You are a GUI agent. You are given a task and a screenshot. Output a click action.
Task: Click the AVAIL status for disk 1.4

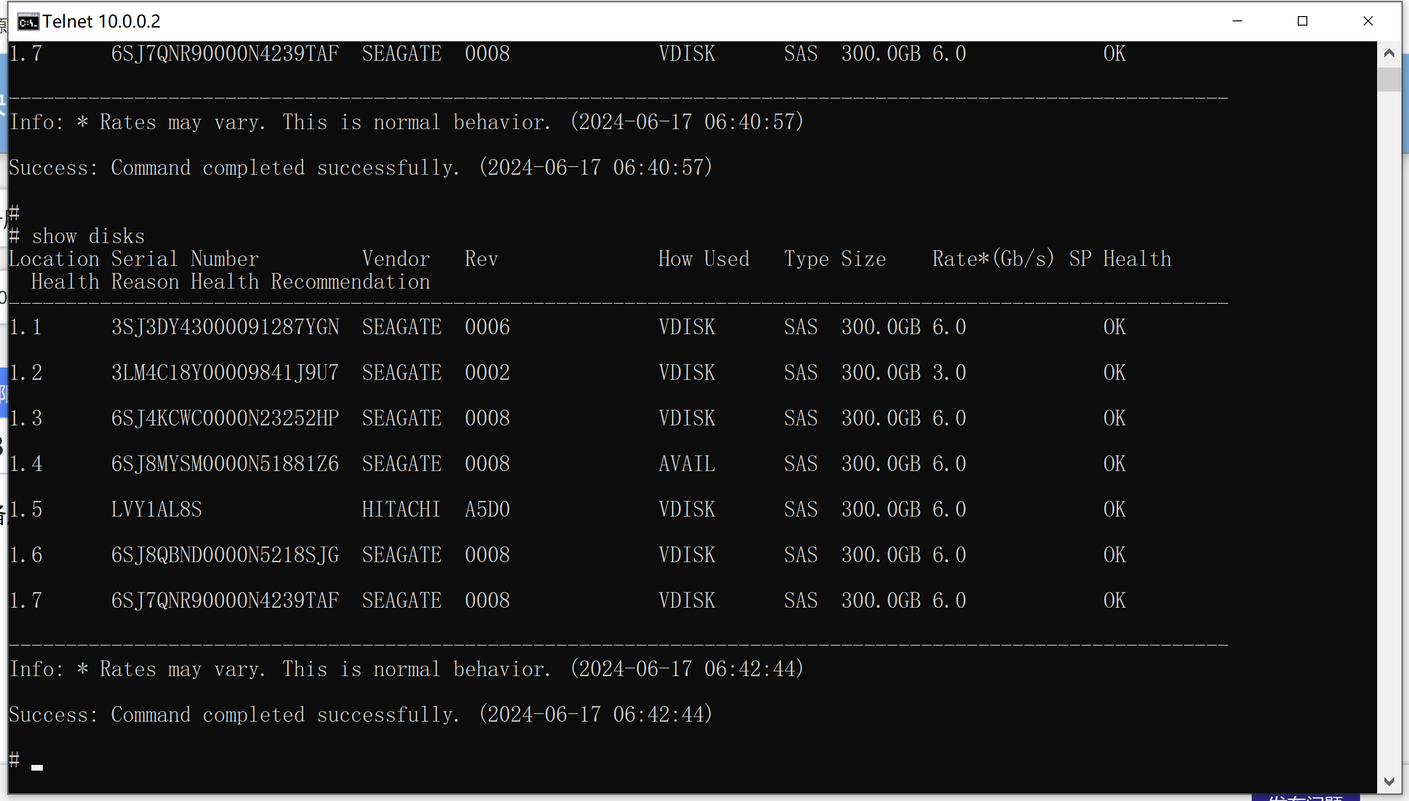click(x=687, y=464)
